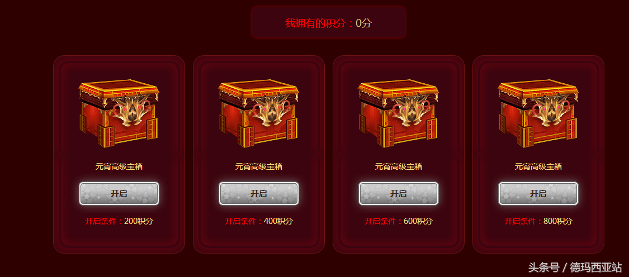The width and height of the screenshot is (629, 277).
Task: Click the 0分 points value
Action: [x=364, y=23]
